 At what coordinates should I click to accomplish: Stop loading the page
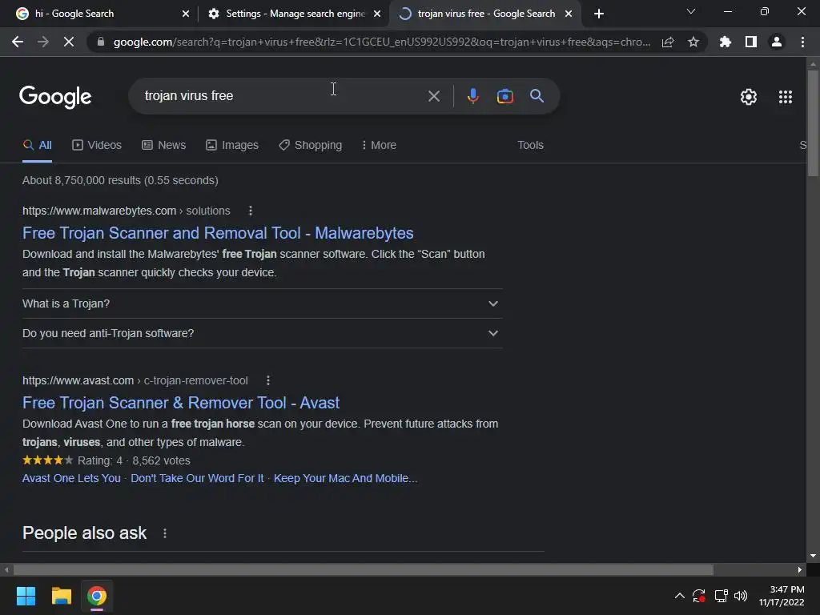point(69,42)
